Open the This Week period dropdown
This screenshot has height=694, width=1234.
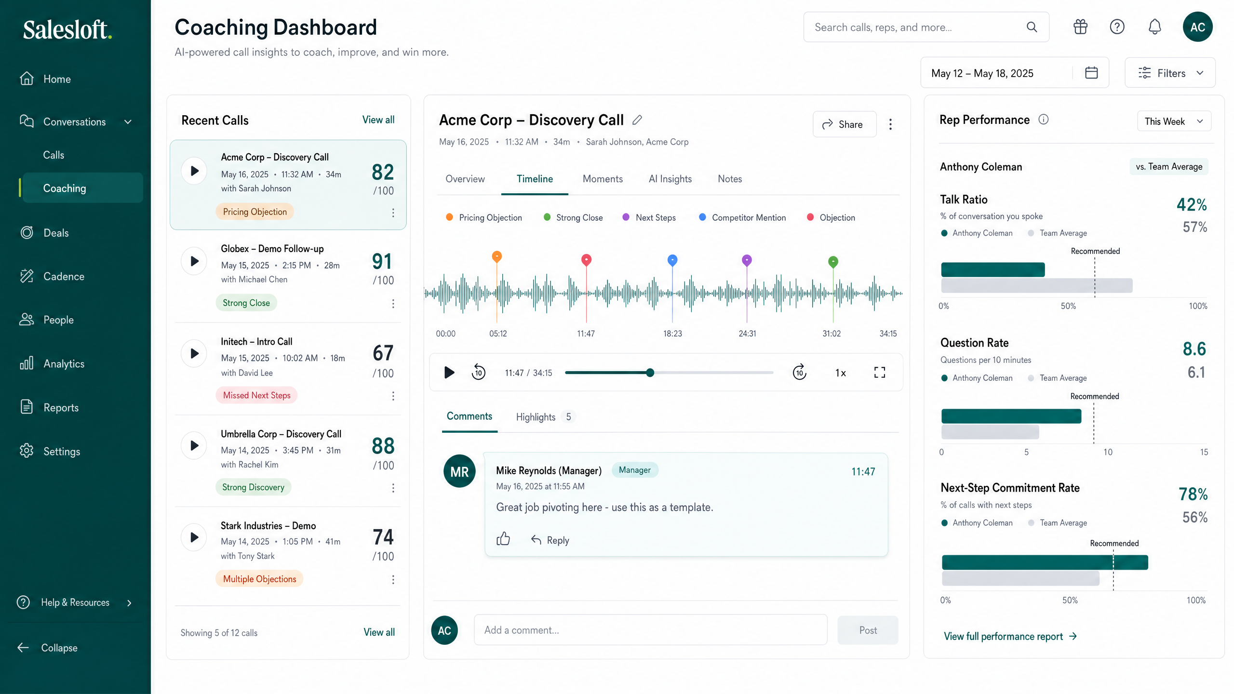tap(1174, 121)
